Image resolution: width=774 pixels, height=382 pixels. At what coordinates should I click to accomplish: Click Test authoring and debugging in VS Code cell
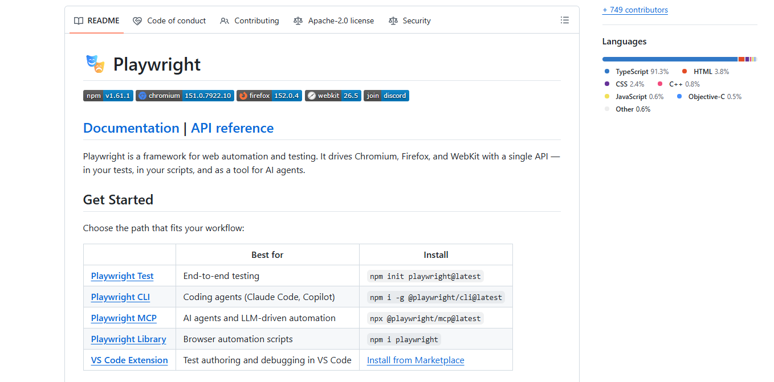click(267, 360)
